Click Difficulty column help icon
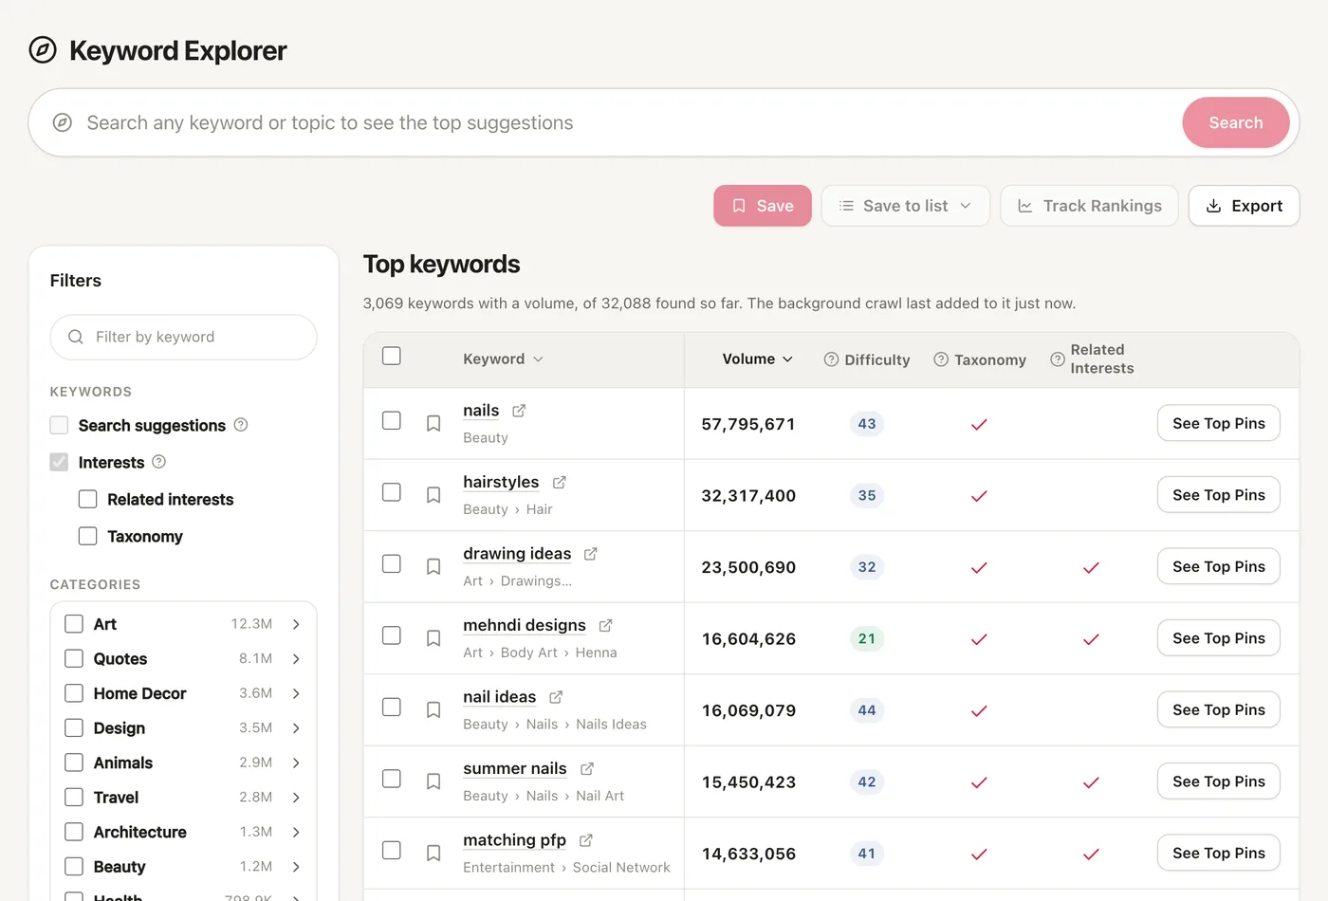Viewport: 1328px width, 901px height. [x=831, y=359]
